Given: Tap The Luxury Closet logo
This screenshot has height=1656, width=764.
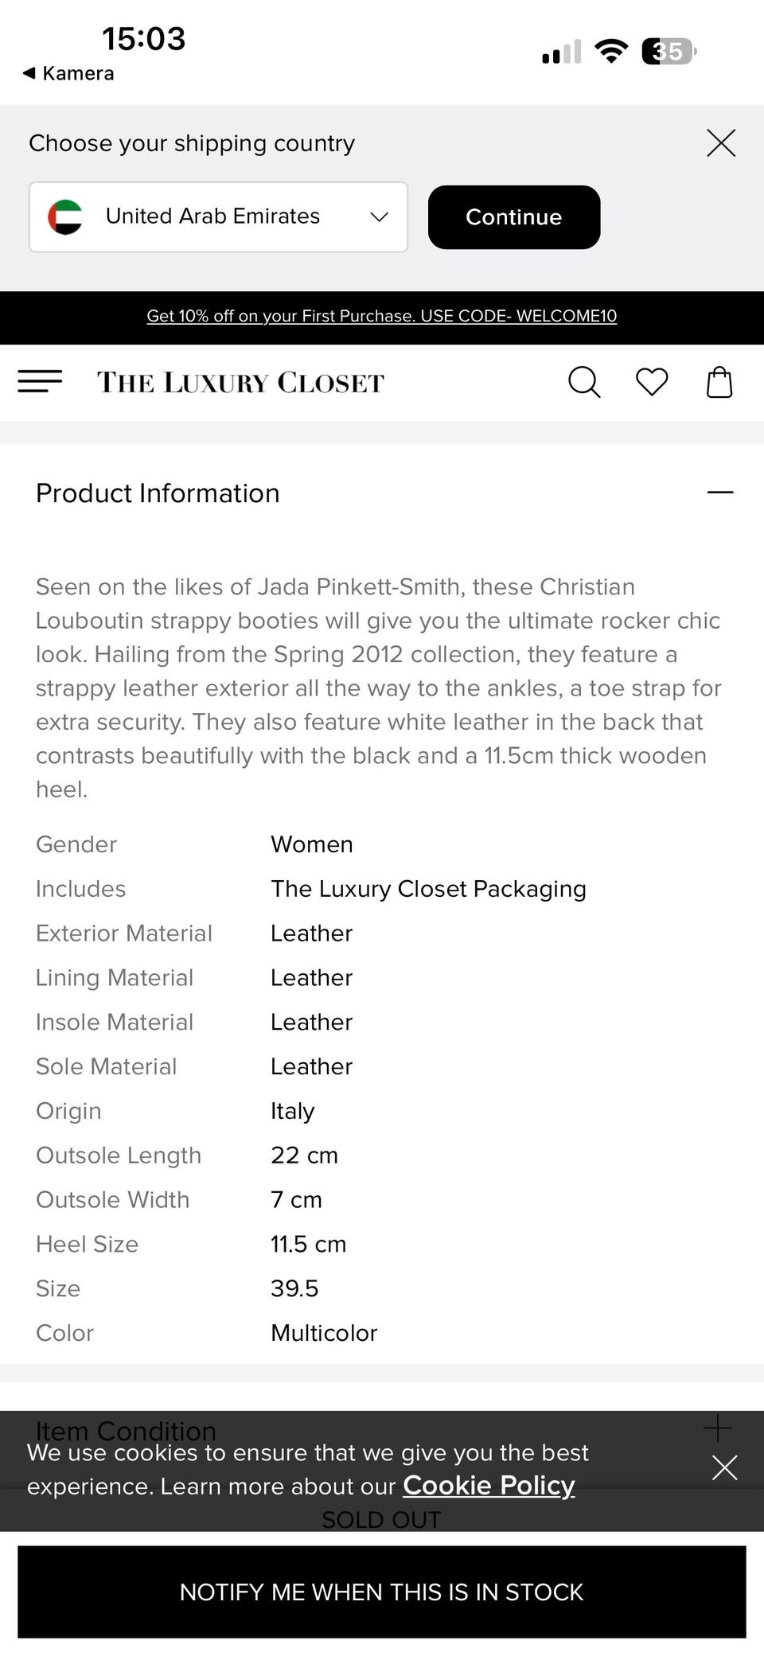Looking at the screenshot, I should (240, 383).
